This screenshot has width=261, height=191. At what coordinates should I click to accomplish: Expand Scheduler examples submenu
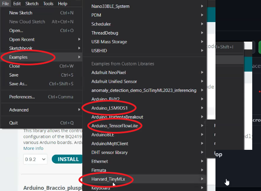point(144,24)
